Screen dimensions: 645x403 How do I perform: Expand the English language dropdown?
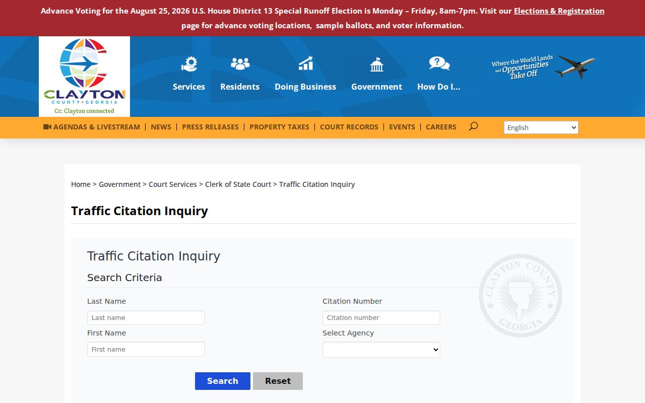(541, 127)
